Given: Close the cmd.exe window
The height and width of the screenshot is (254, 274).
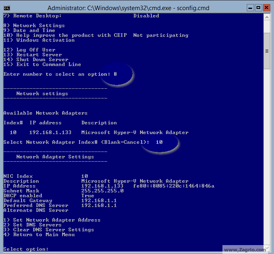Looking at the screenshot, I should (266, 8).
